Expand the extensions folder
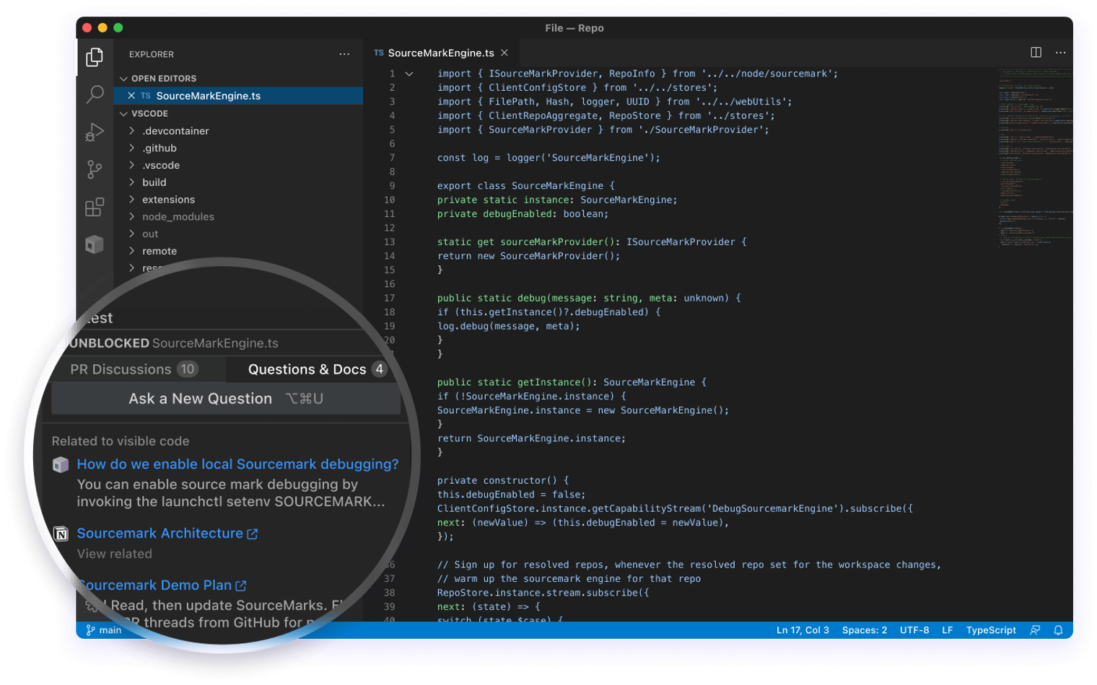The width and height of the screenshot is (1097, 685). [132, 200]
